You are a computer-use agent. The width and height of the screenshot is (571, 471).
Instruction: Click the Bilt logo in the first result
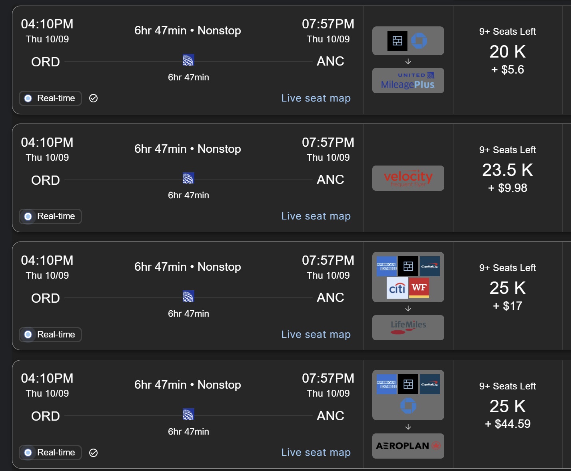[x=397, y=41]
